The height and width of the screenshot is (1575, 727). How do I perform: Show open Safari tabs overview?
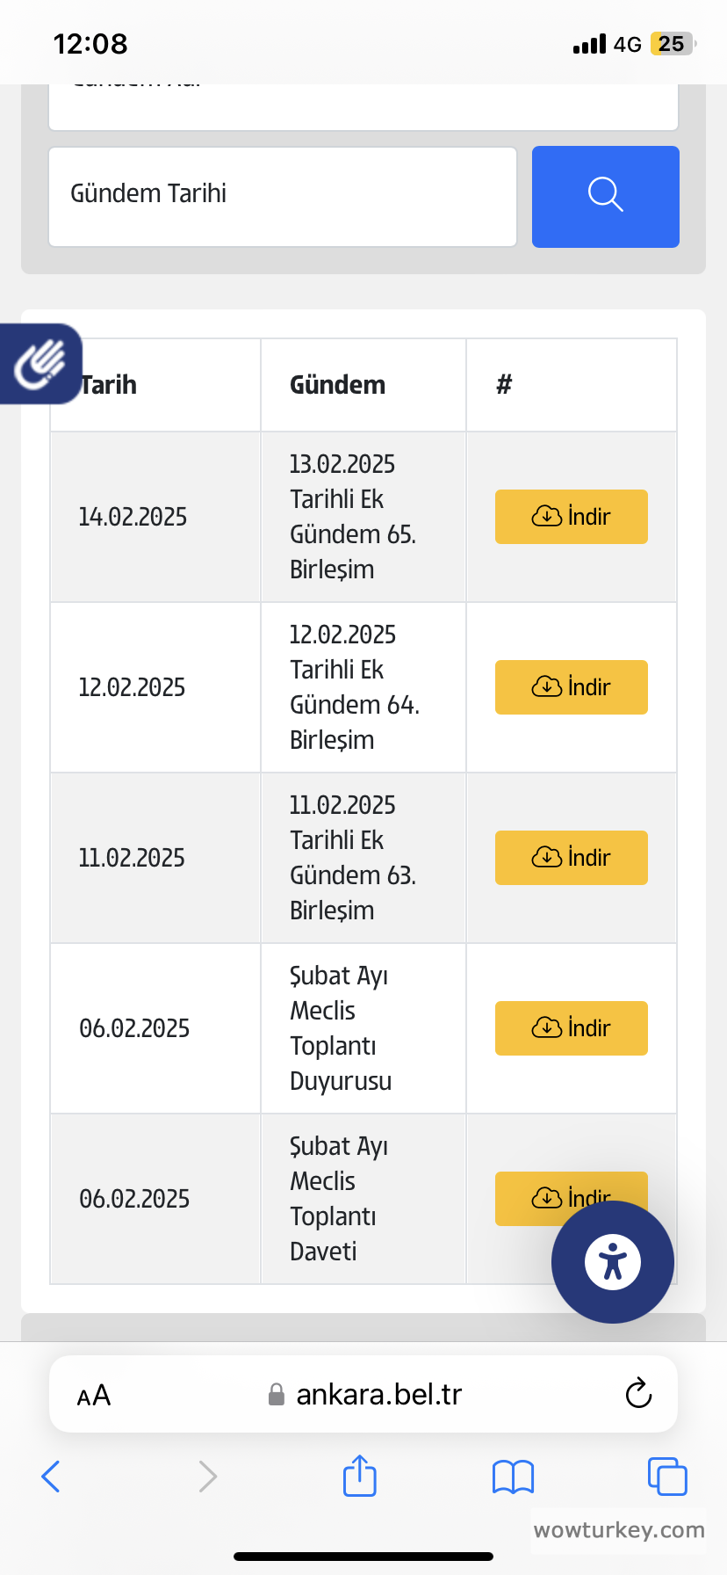click(666, 1477)
